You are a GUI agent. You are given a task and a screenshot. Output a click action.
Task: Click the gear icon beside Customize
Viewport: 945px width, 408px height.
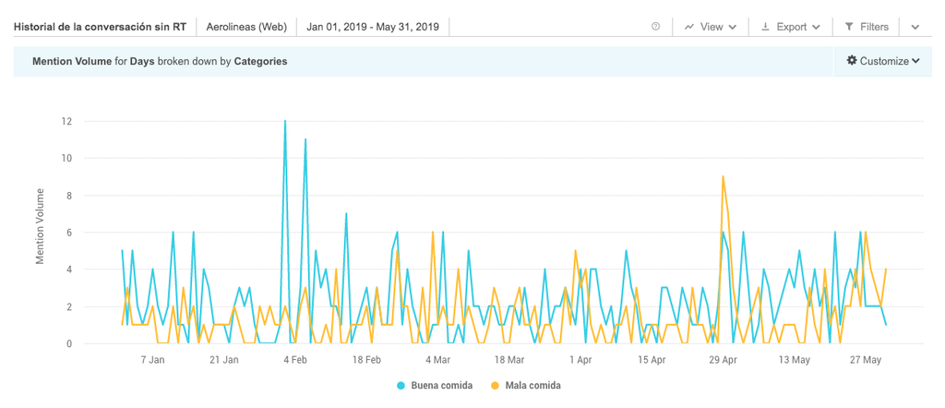pos(852,61)
